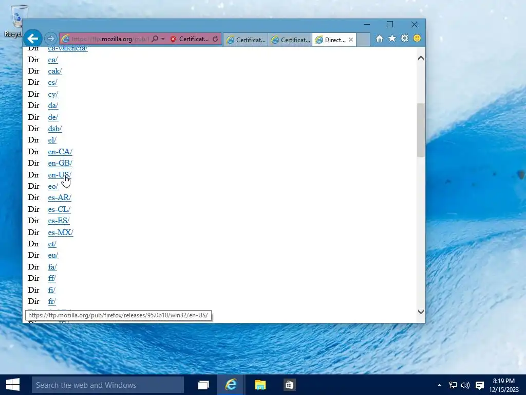Open the Action Center notifications icon

click(480, 385)
